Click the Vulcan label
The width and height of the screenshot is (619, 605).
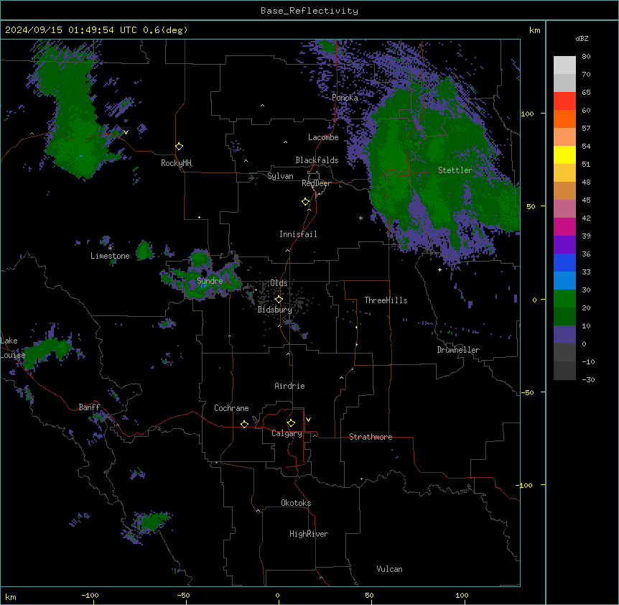tap(390, 569)
